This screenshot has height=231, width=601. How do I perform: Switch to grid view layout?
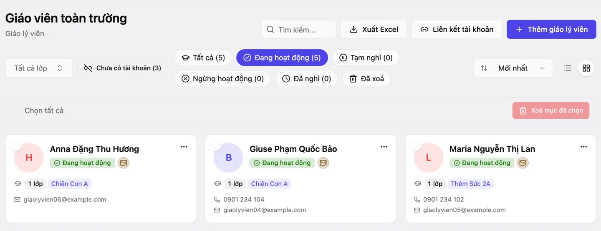(x=586, y=68)
